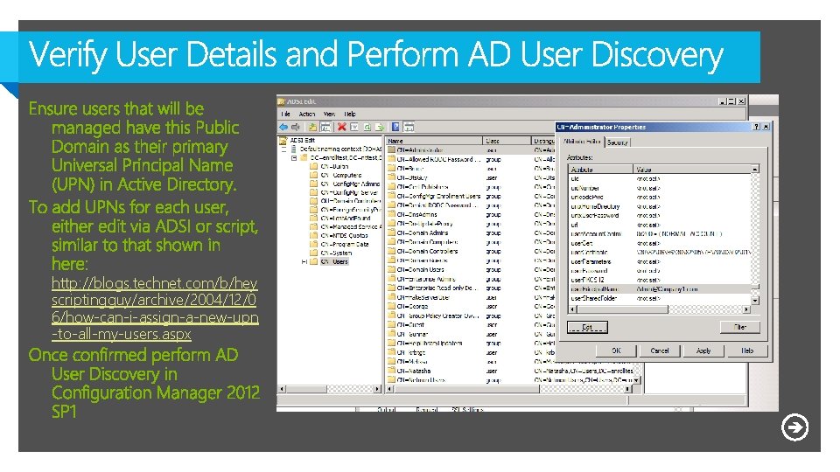Select the userAccountControl attribute row
The height and width of the screenshot is (472, 840).
coord(660,234)
